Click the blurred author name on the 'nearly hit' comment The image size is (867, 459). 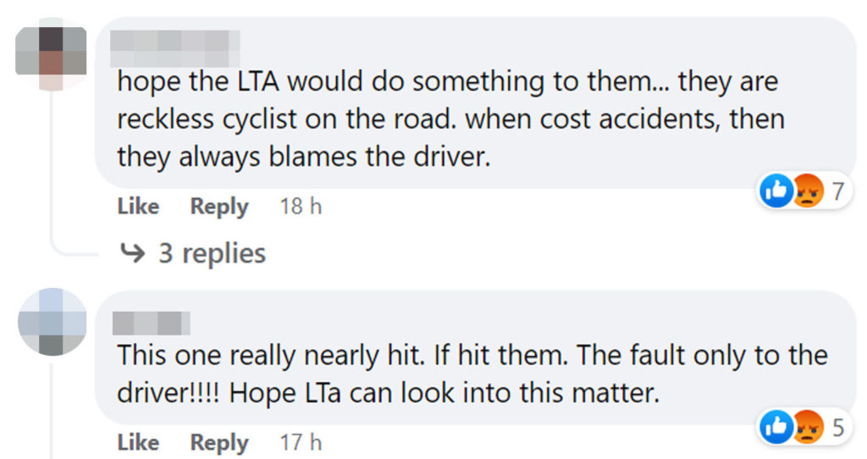pos(151,322)
